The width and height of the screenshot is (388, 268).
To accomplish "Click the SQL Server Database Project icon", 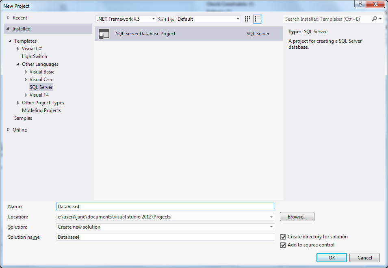I will pyautogui.click(x=104, y=34).
